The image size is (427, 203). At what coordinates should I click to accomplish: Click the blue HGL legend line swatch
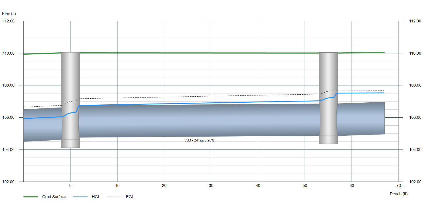point(80,197)
